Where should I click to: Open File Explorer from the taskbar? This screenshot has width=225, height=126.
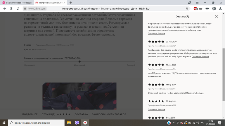[x=69, y=123]
